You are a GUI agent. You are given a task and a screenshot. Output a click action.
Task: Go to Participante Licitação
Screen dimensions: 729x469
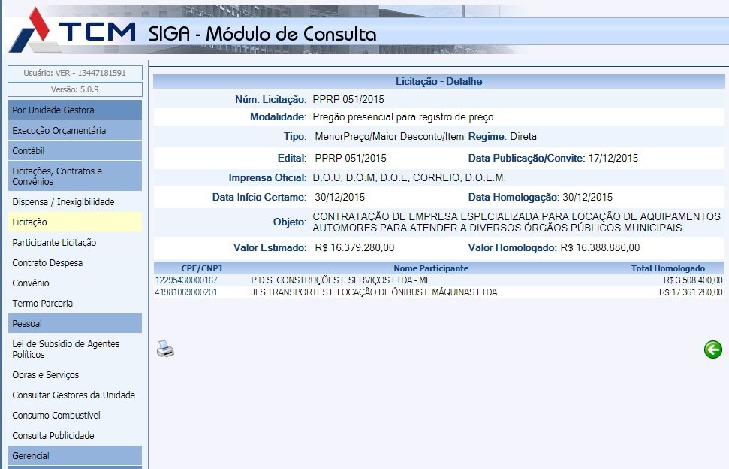click(x=54, y=243)
